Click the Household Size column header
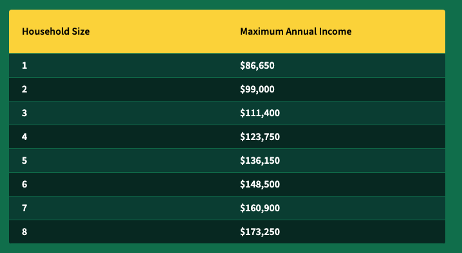This screenshot has width=462, height=253. (56, 31)
